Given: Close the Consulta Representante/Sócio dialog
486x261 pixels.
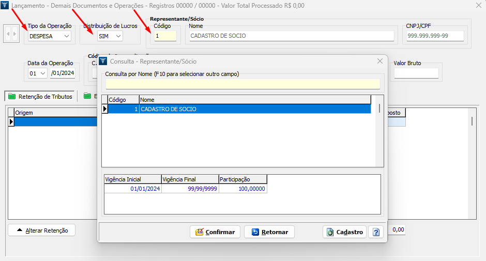Looking at the screenshot, I should tap(380, 61).
